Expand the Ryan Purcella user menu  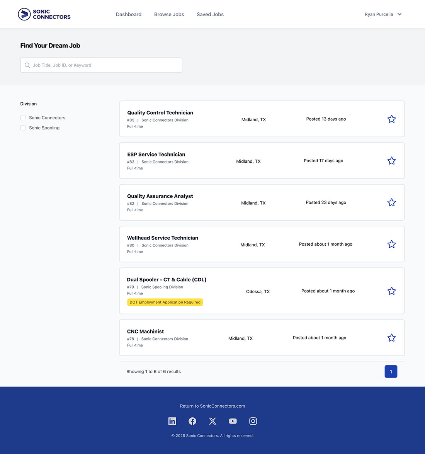click(383, 14)
